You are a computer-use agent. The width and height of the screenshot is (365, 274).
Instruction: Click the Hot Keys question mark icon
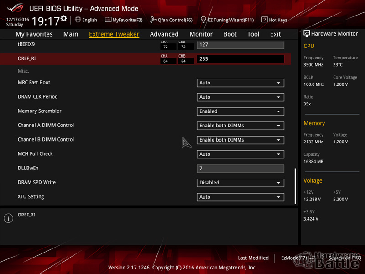[265, 20]
